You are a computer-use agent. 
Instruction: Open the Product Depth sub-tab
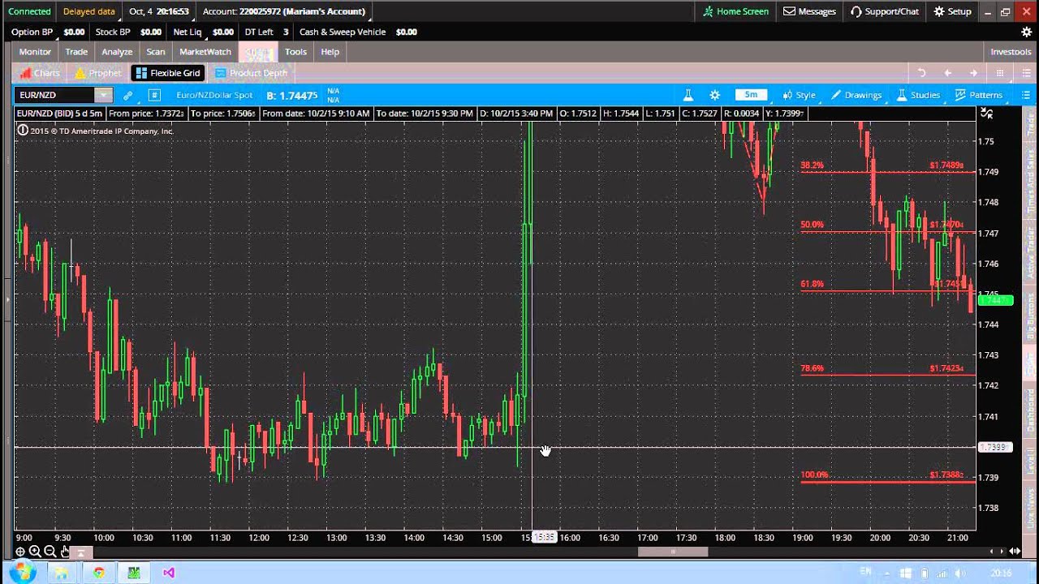[x=251, y=73]
